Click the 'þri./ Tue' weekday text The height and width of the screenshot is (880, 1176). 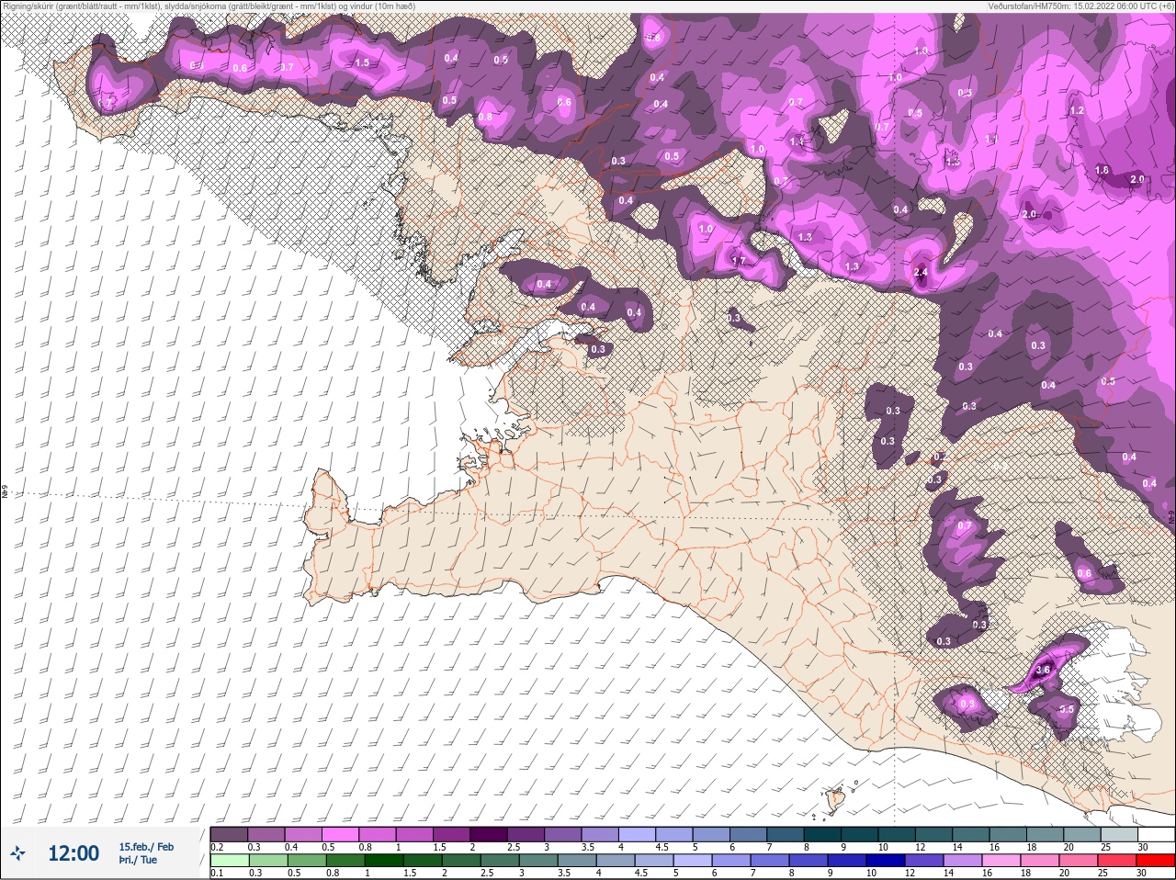(138, 860)
